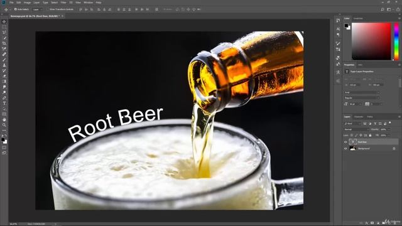This screenshot has width=402, height=226.
Task: Open the Layers panel flyout menu
Action: point(399,117)
